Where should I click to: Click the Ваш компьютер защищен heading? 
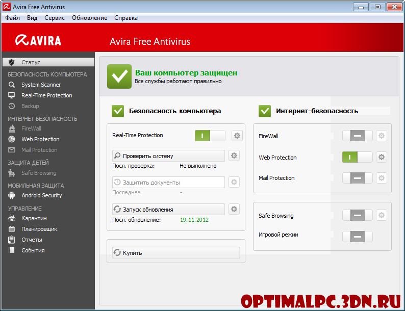click(186, 73)
